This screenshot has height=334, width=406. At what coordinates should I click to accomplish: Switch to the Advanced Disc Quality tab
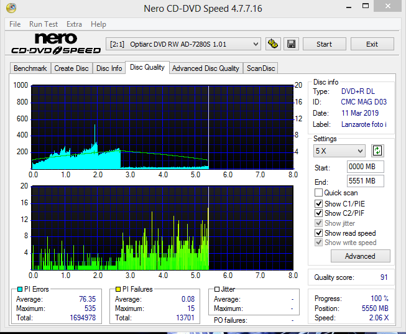click(206, 68)
